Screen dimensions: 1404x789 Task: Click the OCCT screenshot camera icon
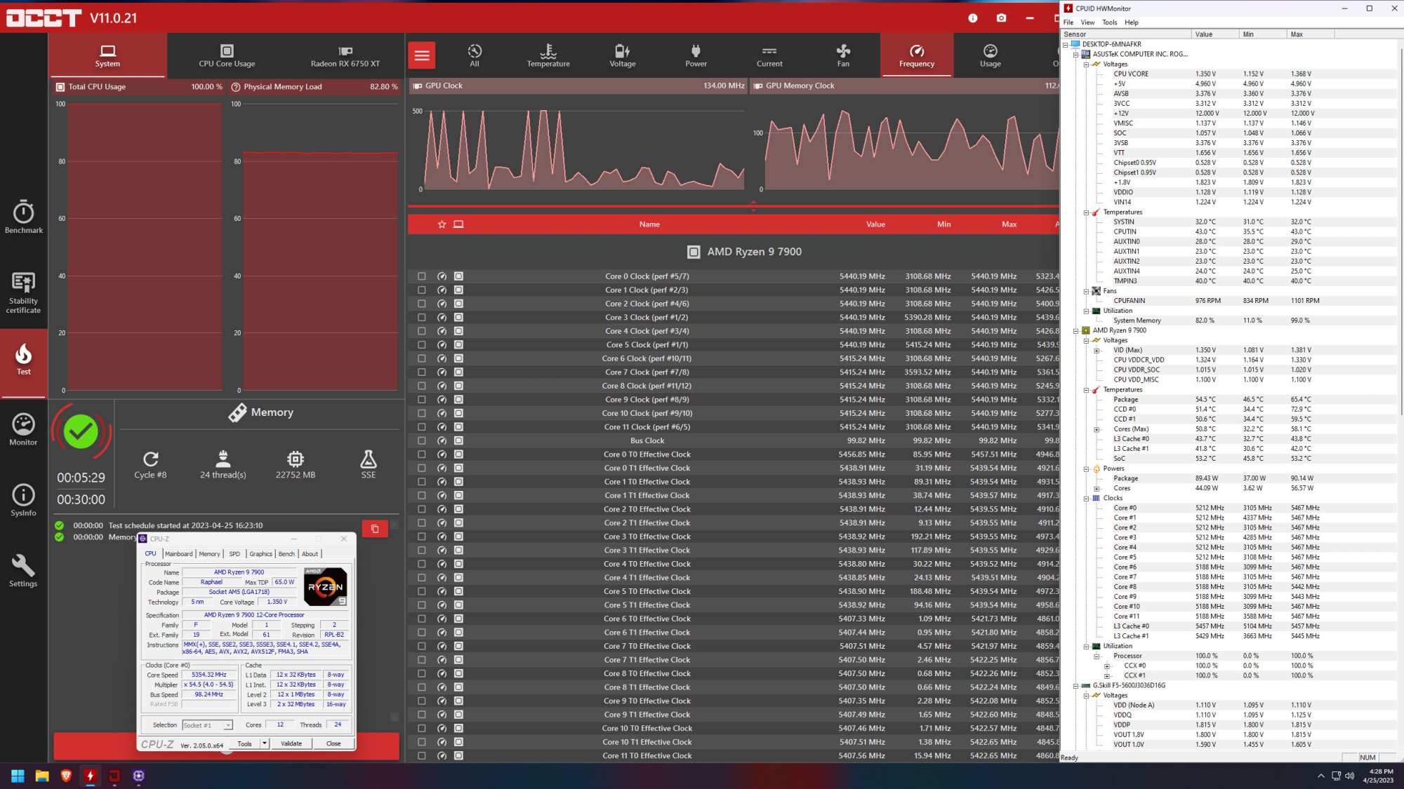[1001, 18]
